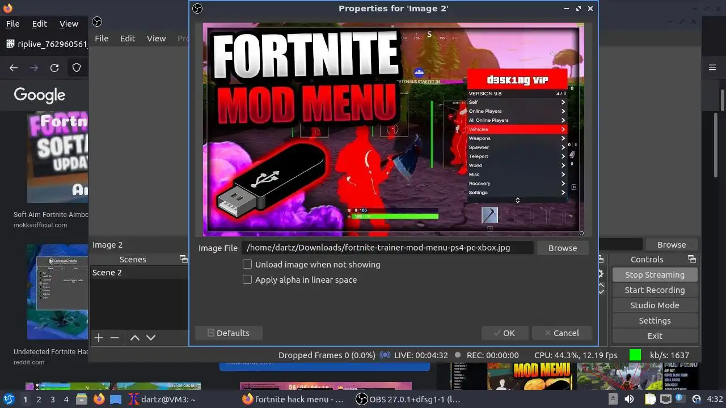Viewport: 726px width, 408px height.
Task: Open Undetected Fortnite Hack image result
Action: point(57,291)
